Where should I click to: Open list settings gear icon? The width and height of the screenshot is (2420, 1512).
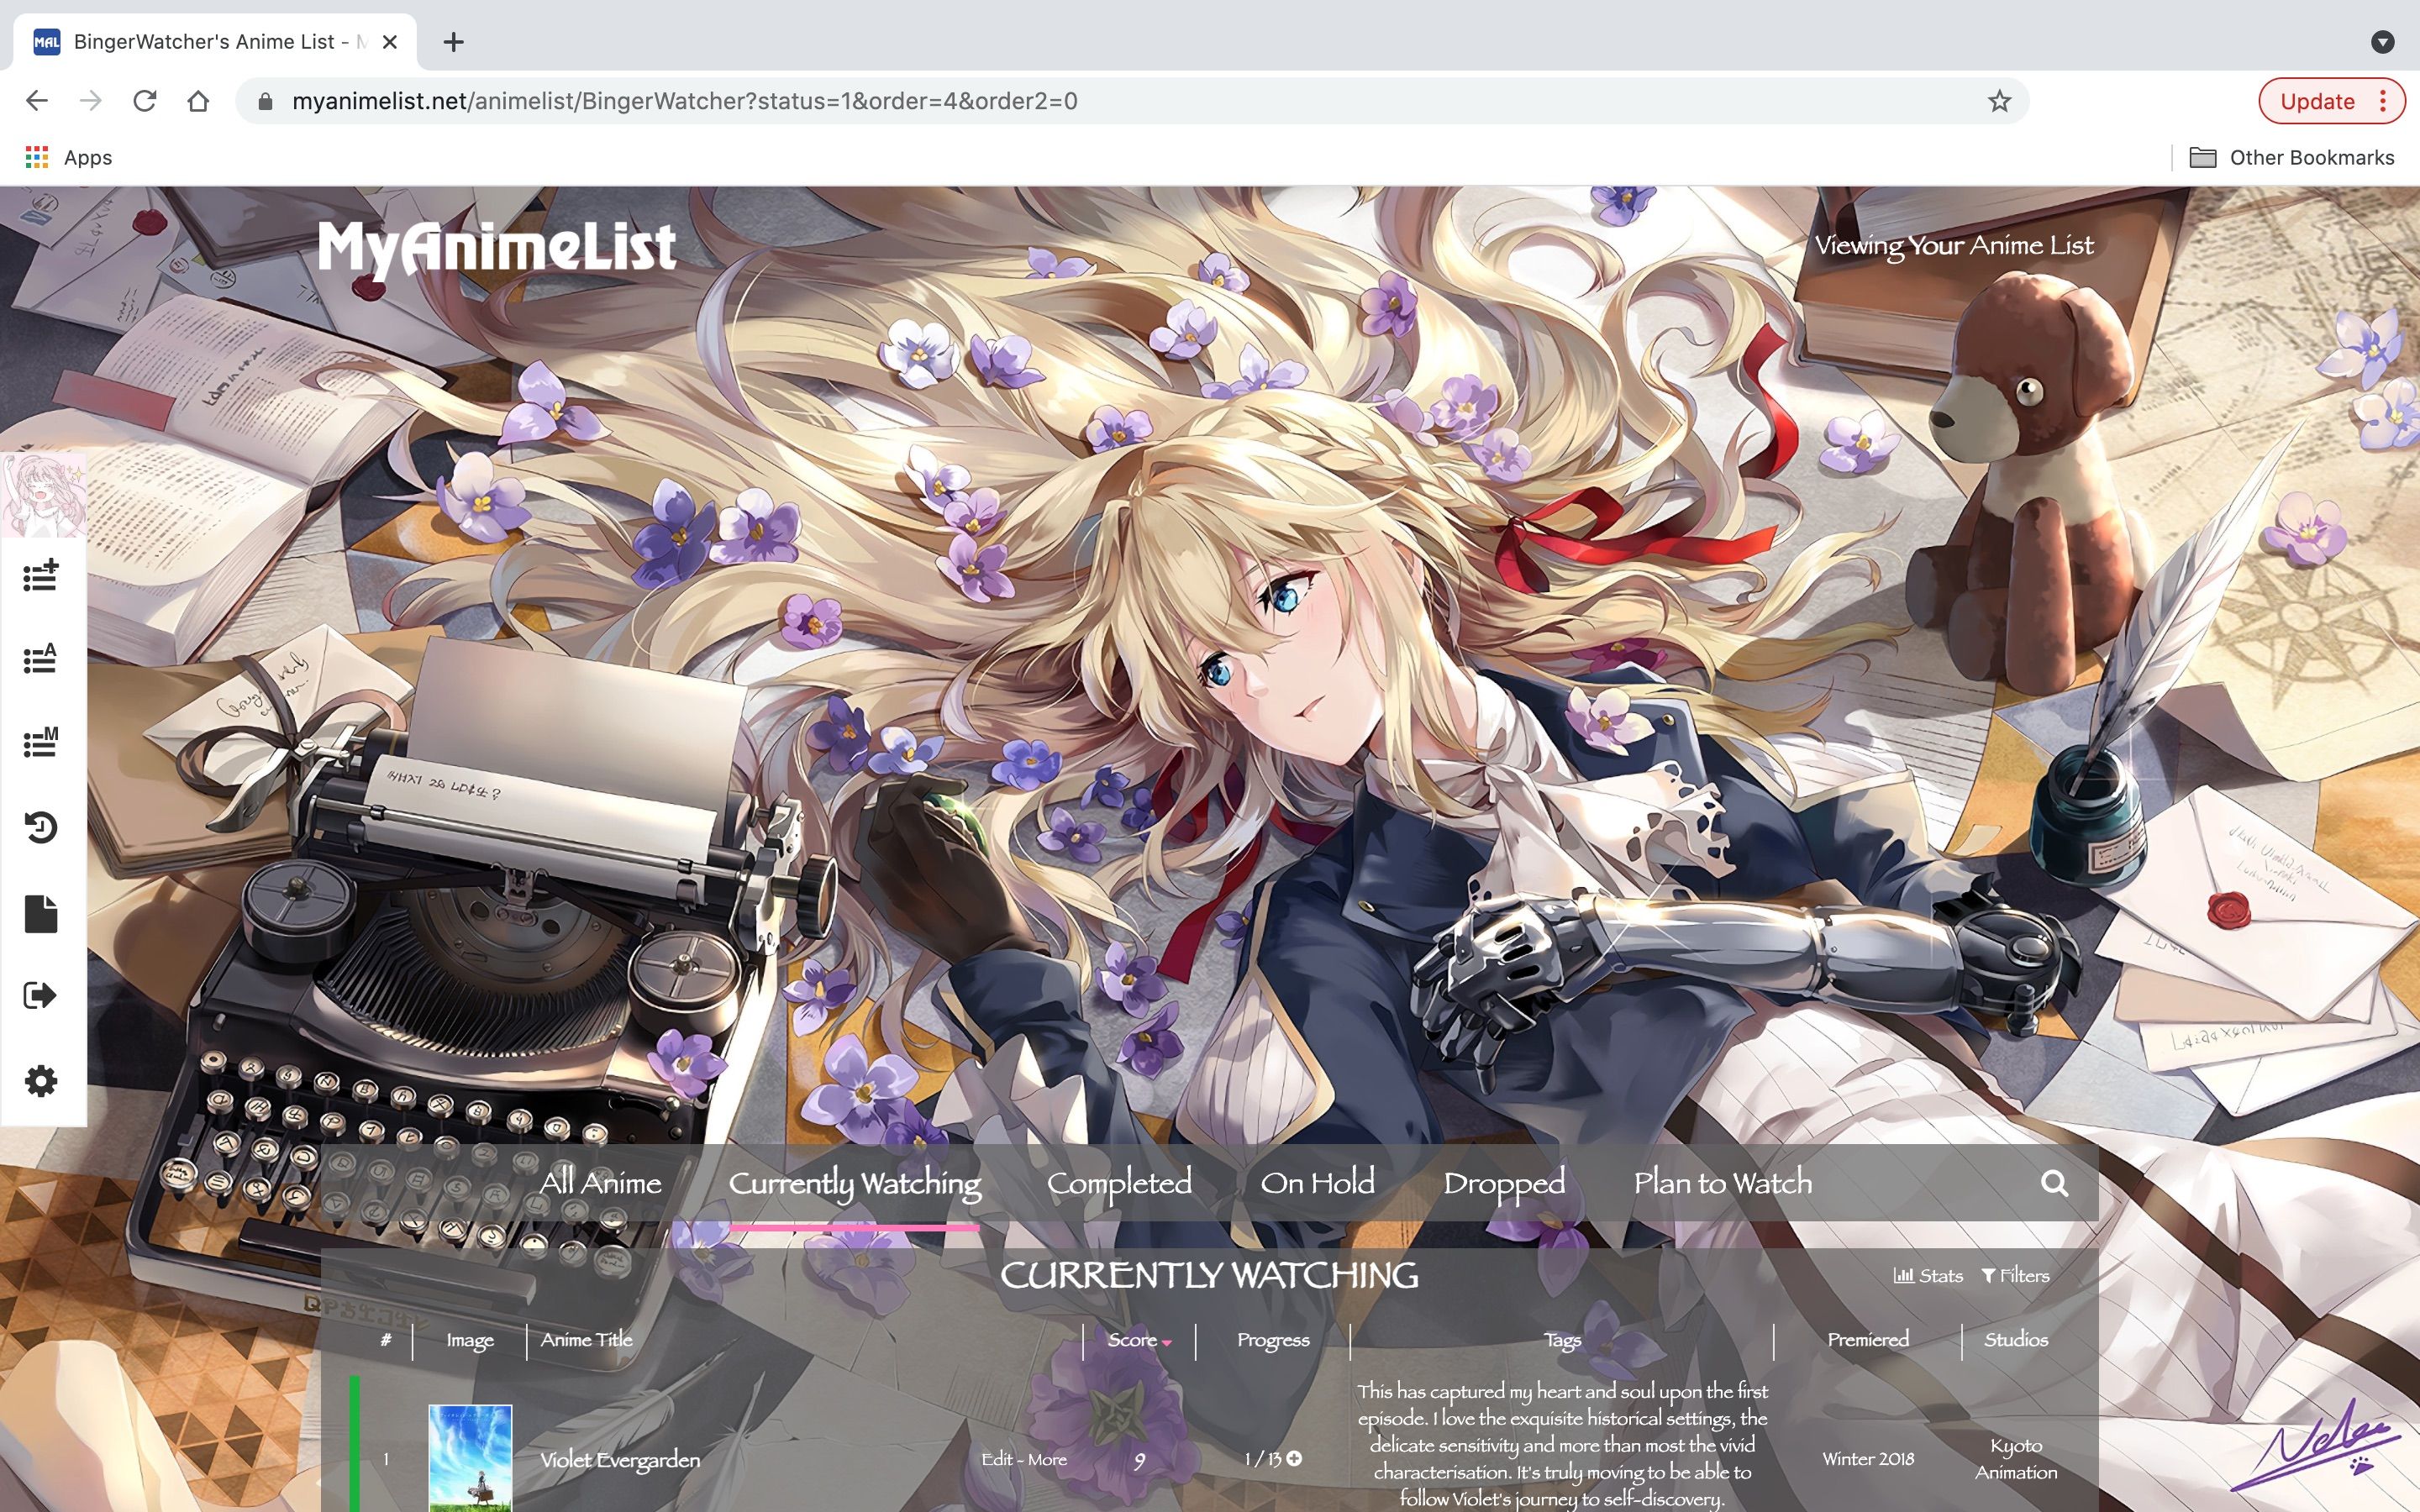[x=41, y=1081]
